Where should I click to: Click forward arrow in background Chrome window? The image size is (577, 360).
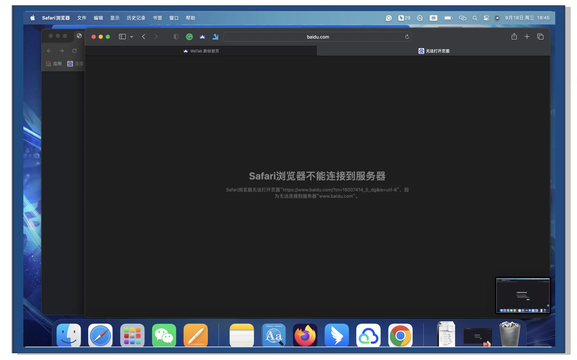coord(61,51)
